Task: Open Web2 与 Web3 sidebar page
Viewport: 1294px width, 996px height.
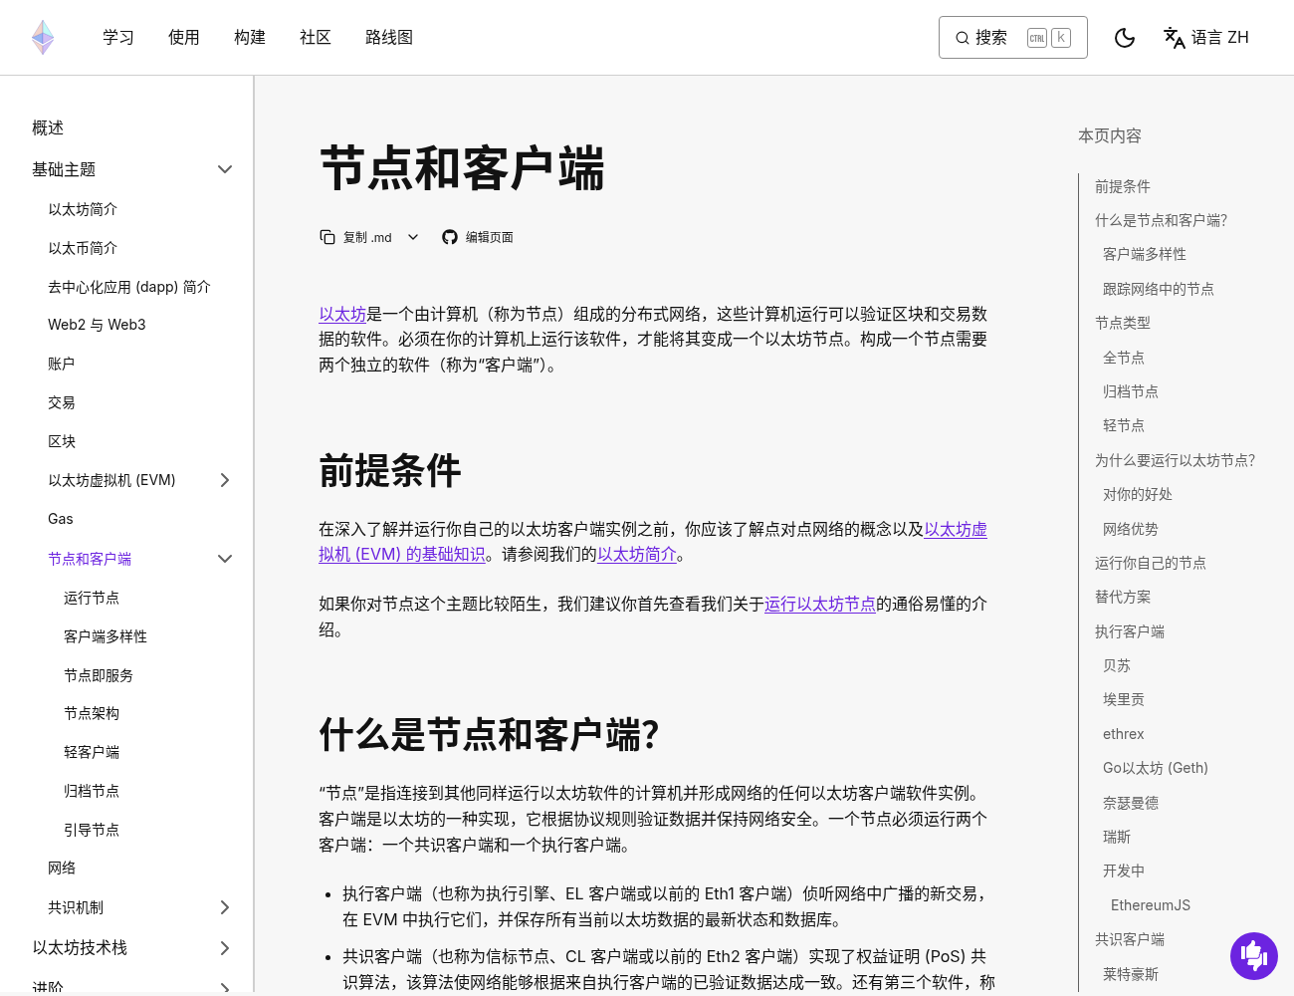Action: coord(97,325)
